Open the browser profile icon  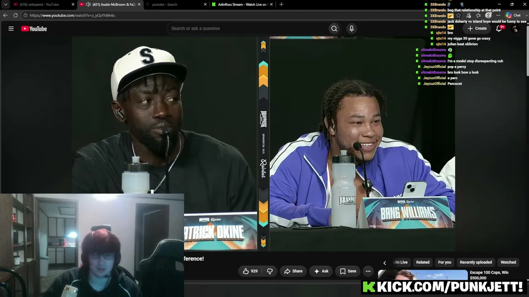[488, 15]
